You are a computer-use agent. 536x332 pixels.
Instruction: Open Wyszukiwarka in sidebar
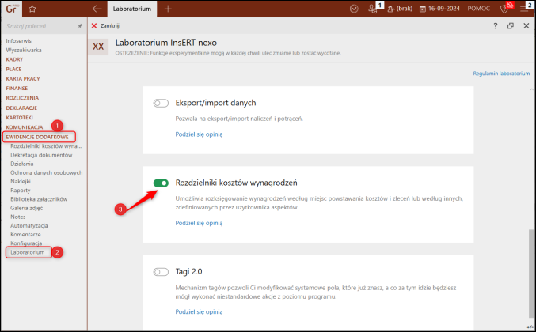[x=24, y=50]
